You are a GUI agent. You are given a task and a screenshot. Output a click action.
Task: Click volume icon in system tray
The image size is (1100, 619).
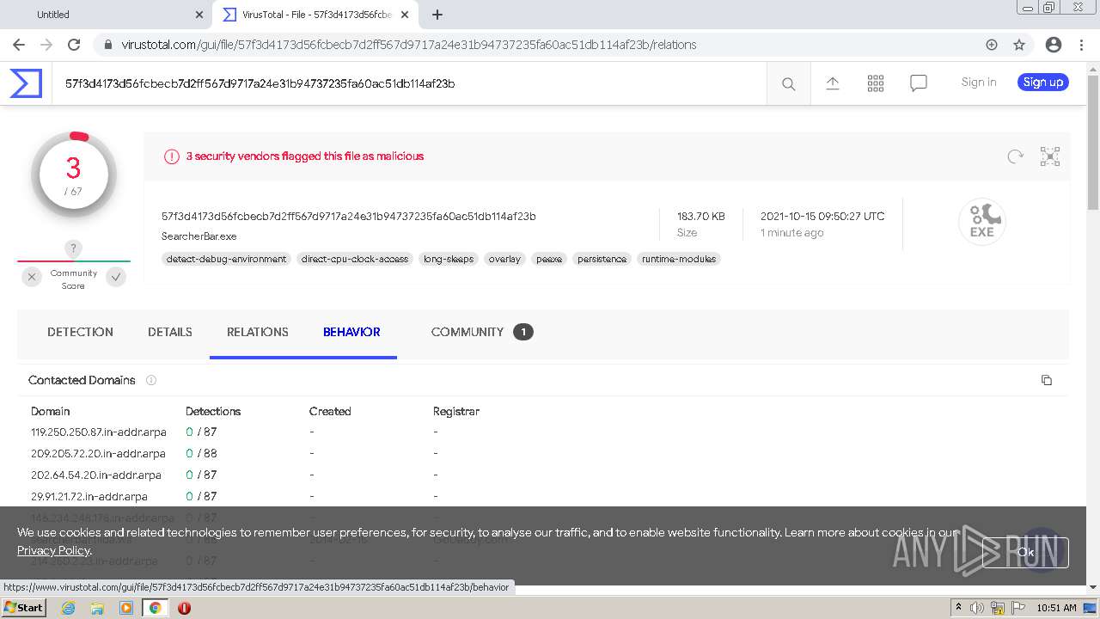click(977, 608)
